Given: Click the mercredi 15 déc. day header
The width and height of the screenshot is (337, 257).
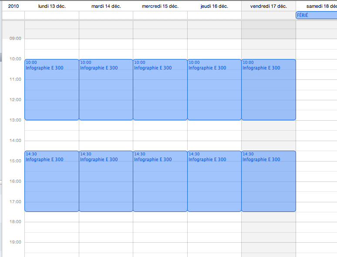Looking at the screenshot, I should [x=160, y=6].
